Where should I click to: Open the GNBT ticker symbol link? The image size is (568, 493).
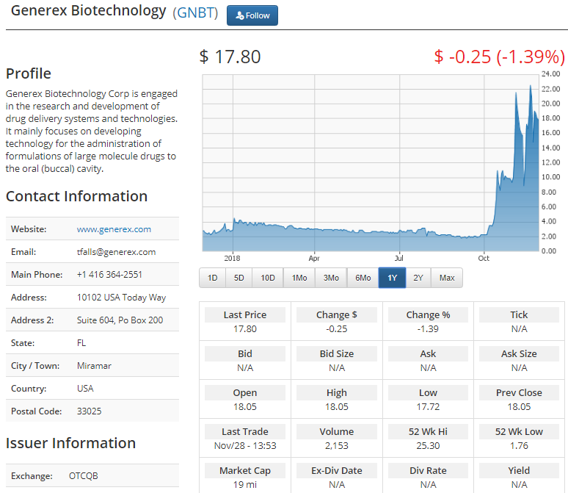(x=195, y=12)
